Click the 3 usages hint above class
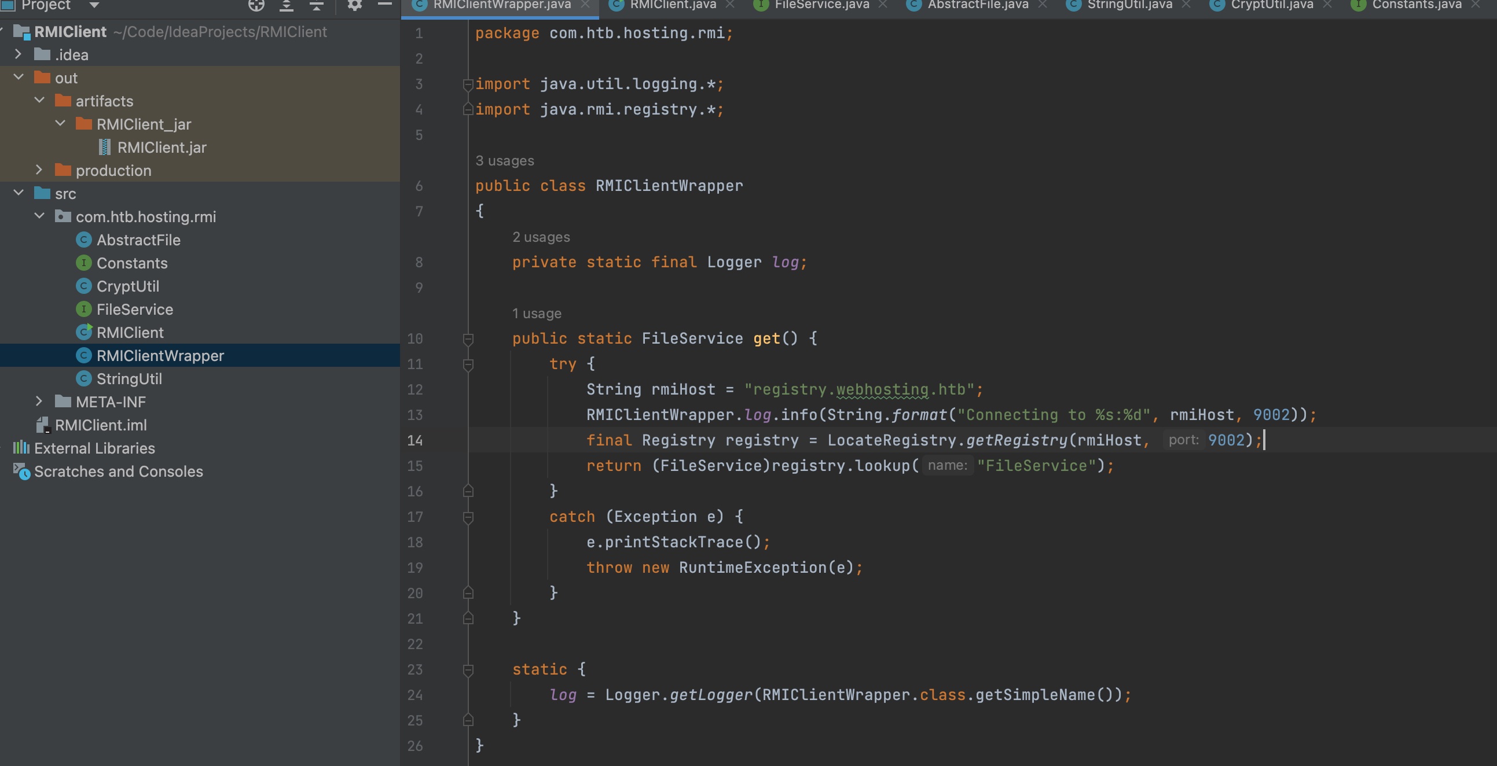Viewport: 1497px width, 766px height. (x=504, y=161)
